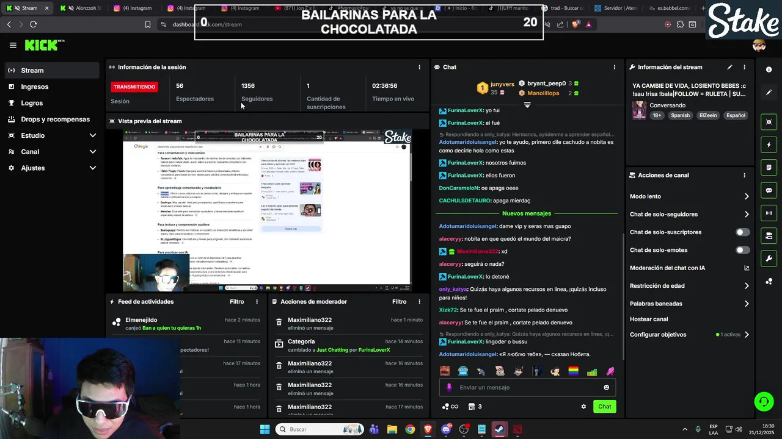Image resolution: width=782 pixels, height=439 pixels.
Task: Go to Drops y recompensas in sidebar
Action: pyautogui.click(x=52, y=120)
